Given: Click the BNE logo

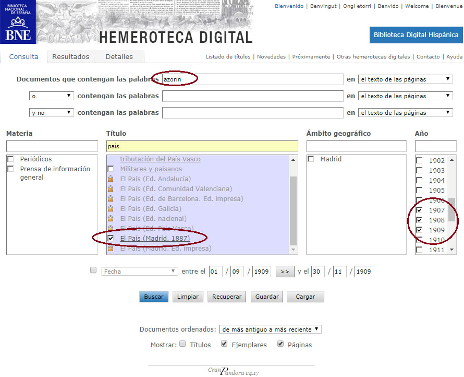Looking at the screenshot, I should (18, 22).
